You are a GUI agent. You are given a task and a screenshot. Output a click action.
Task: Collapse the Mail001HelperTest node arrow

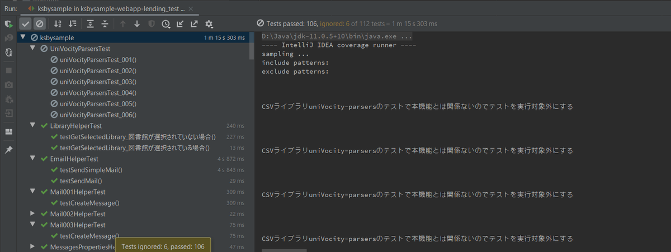coord(33,192)
